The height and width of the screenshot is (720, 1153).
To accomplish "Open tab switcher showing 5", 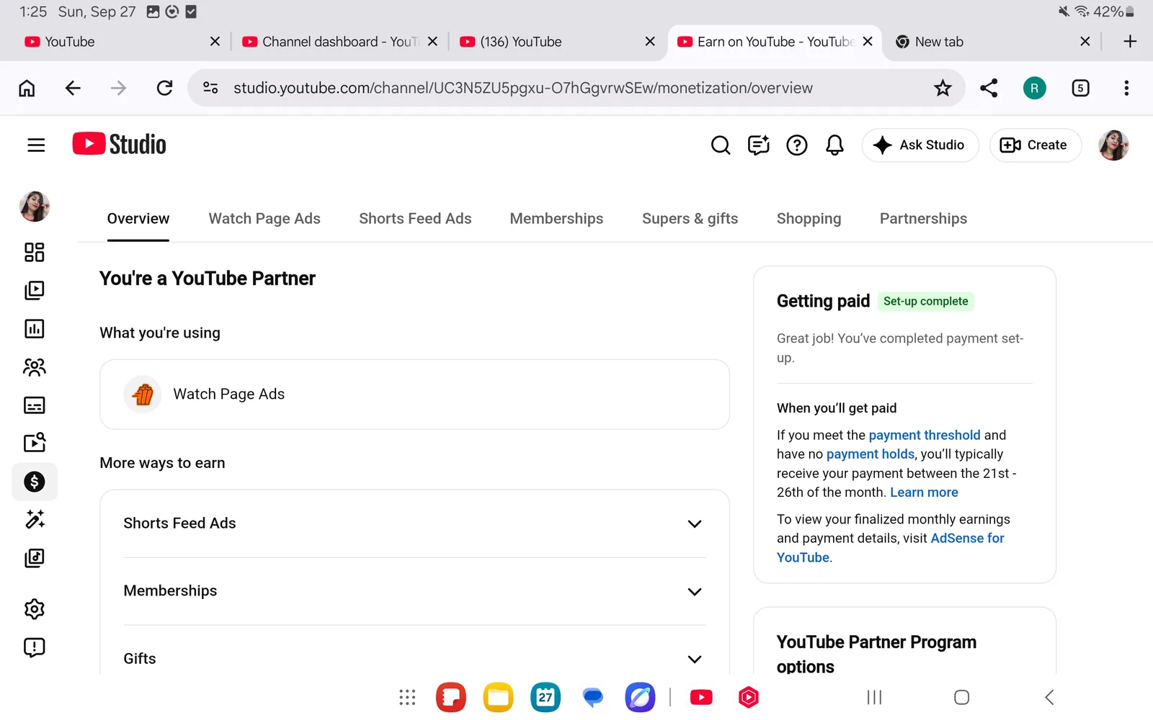I will (x=1080, y=88).
